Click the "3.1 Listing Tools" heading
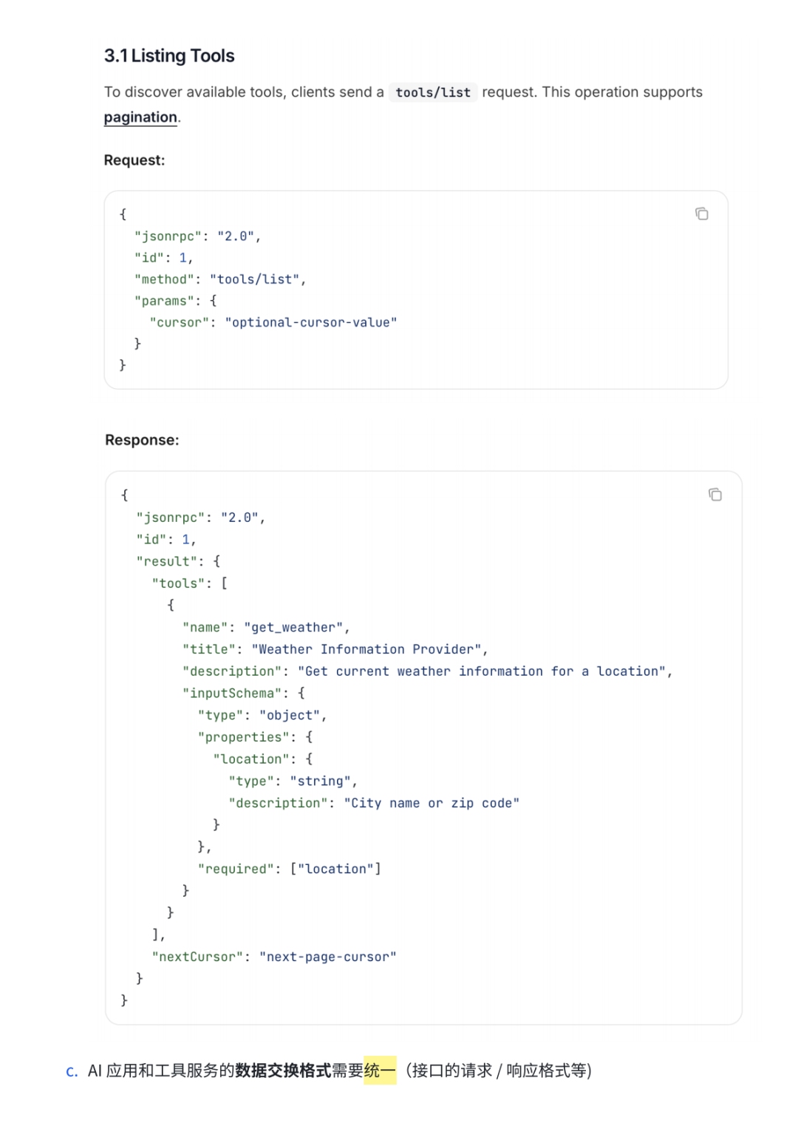Viewport: 798px width, 1129px height. pos(169,56)
